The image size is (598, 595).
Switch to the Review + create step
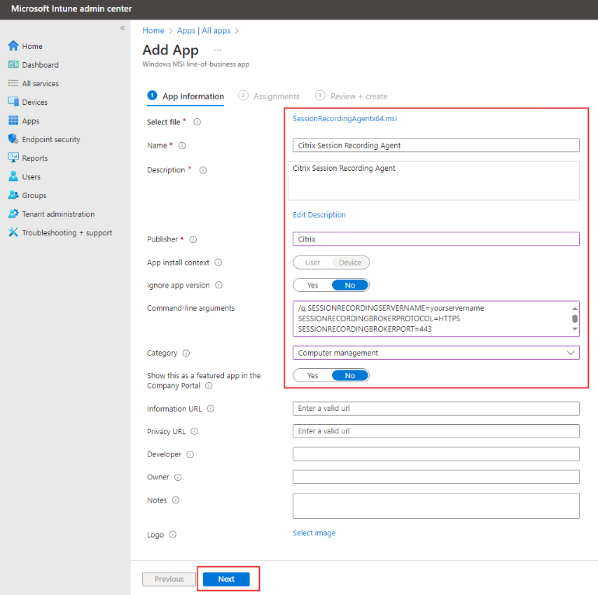(x=352, y=96)
